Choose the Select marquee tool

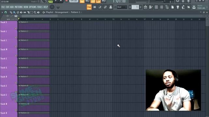pyautogui.click(x=32, y=12)
